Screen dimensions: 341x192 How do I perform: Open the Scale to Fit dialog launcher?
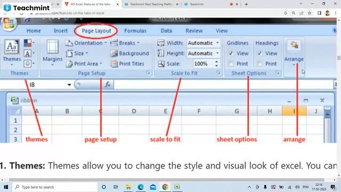click(x=218, y=73)
